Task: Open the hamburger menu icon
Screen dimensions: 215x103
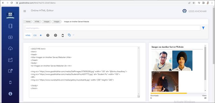Action: coord(25,11)
